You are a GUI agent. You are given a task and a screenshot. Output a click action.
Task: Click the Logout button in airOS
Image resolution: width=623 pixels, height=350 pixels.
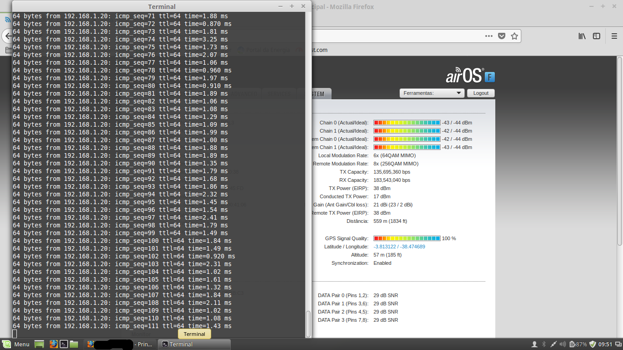click(x=481, y=93)
